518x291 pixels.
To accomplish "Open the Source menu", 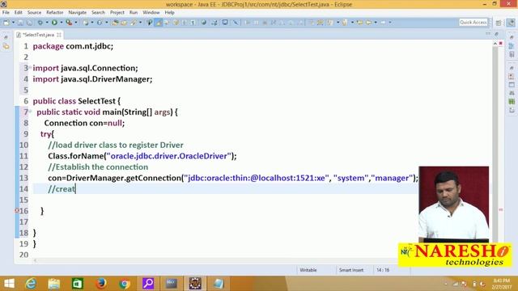I will coord(34,13).
